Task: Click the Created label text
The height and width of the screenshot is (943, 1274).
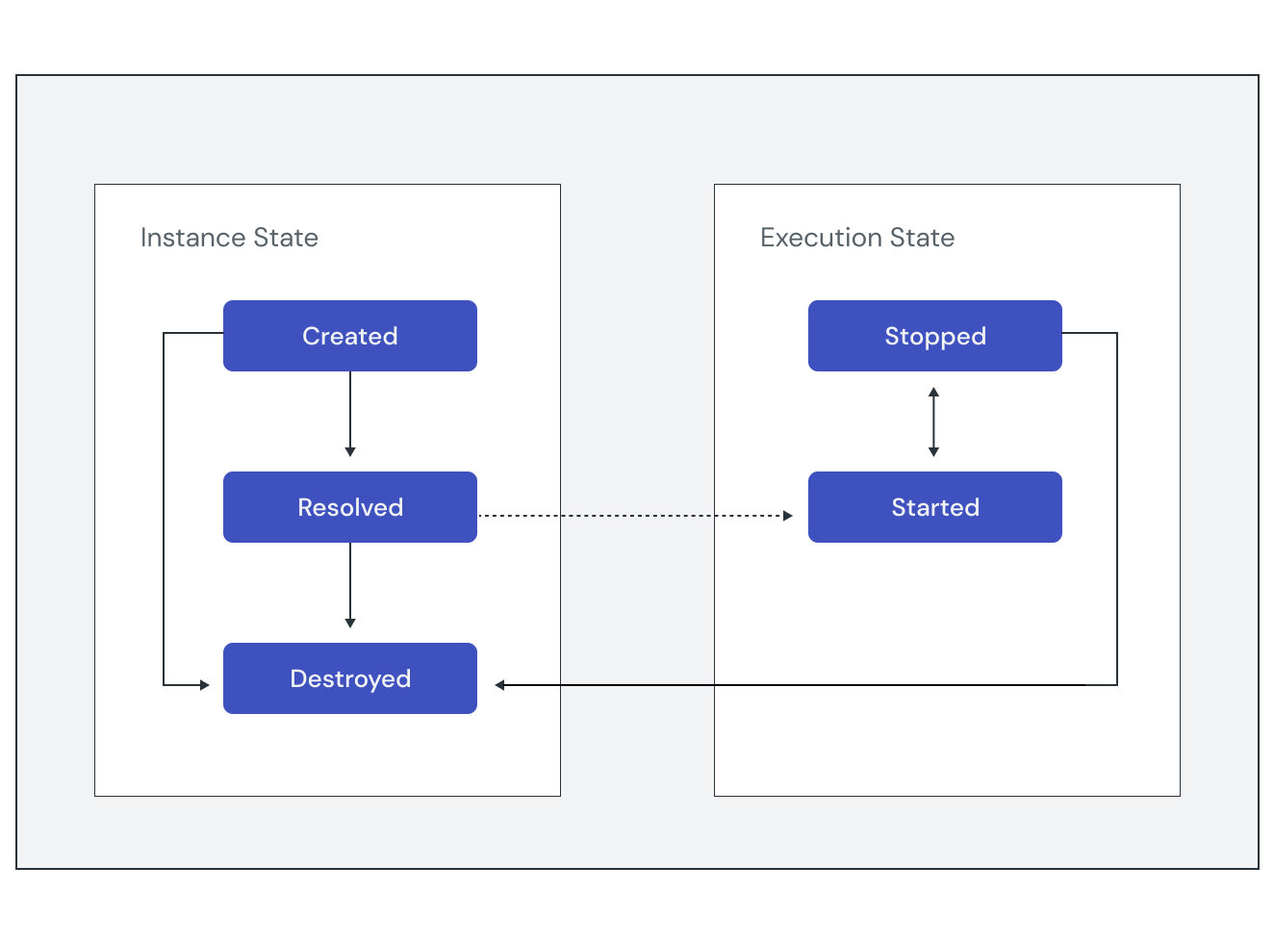Action: (x=349, y=336)
